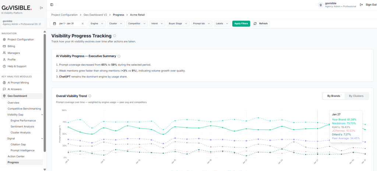Screen dimensions: 377x171
Task: Clear the Jan 1 - Jan 31 date range
Action: pos(82,23)
